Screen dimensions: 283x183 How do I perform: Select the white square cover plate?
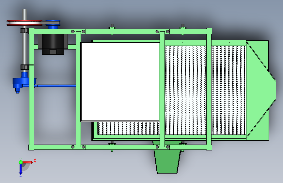120,82
